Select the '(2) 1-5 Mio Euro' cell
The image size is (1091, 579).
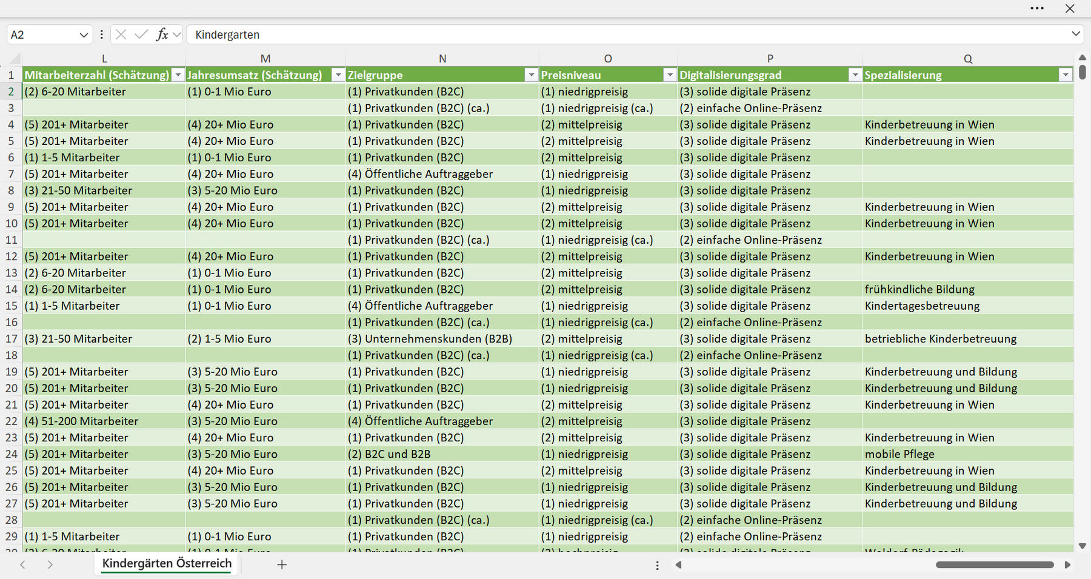coord(265,339)
